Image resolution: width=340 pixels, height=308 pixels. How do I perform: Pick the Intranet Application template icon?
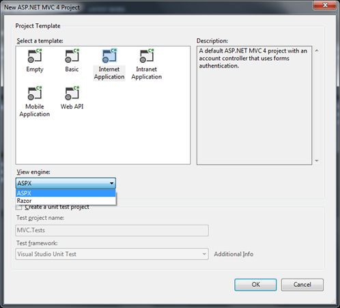tap(147, 56)
